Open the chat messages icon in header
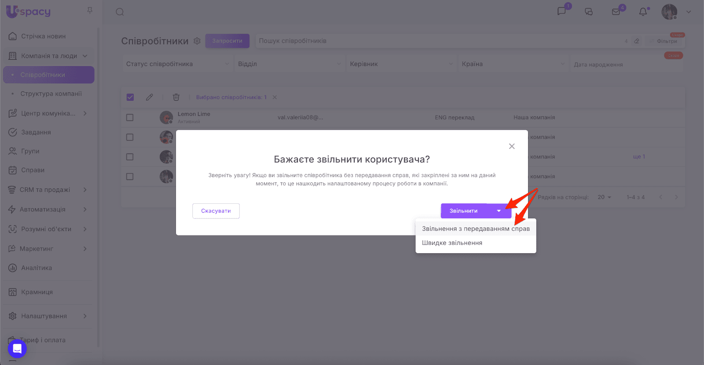 pyautogui.click(x=562, y=11)
